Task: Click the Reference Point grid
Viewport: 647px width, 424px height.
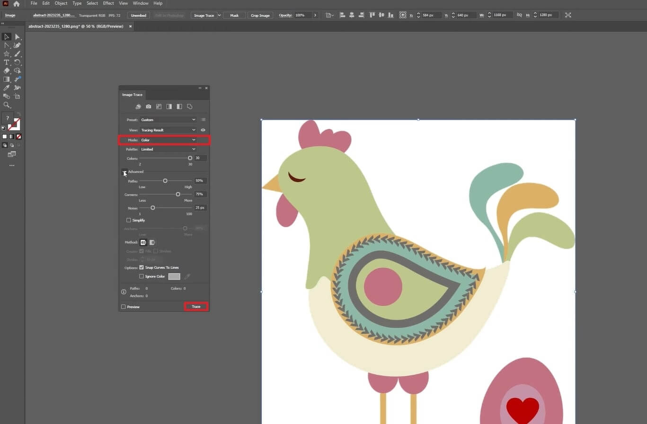Action: point(403,15)
